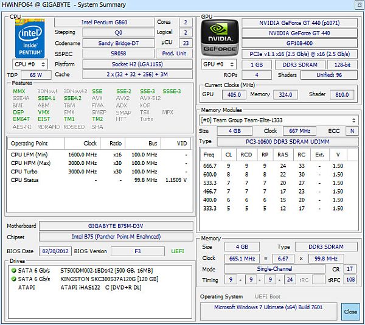Click the Prod. Unit field

(174, 54)
